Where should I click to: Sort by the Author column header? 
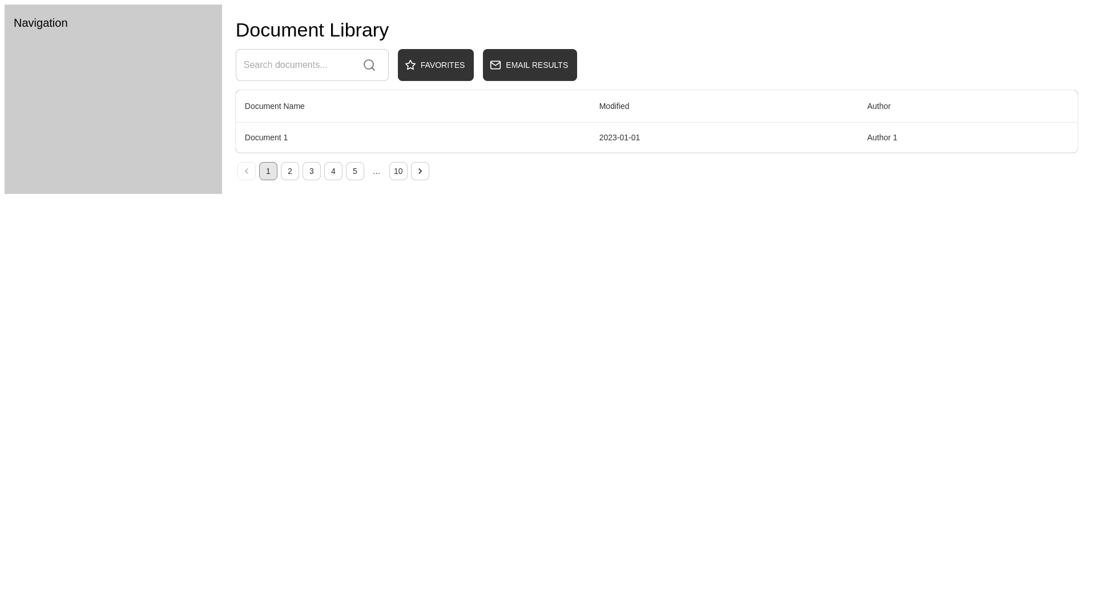(879, 106)
